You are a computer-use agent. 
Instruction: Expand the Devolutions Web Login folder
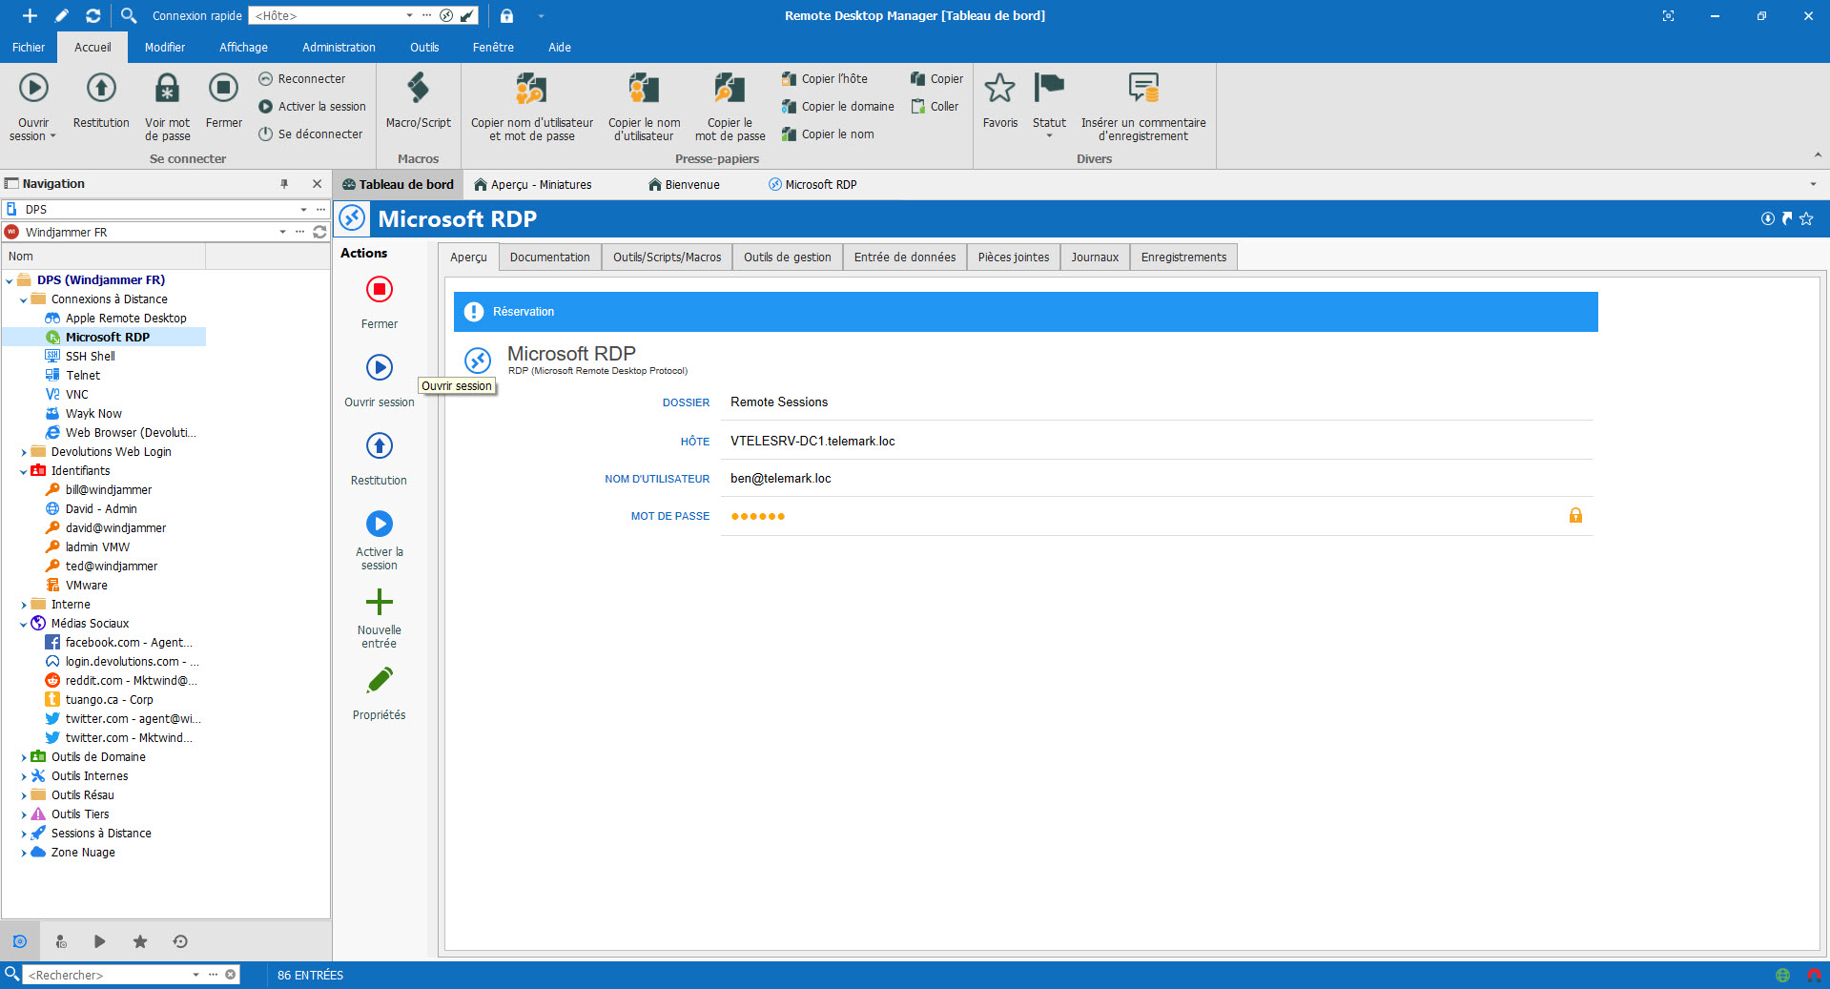pos(24,452)
